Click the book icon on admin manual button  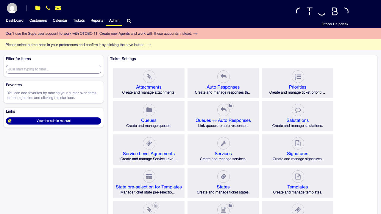[x=10, y=121]
